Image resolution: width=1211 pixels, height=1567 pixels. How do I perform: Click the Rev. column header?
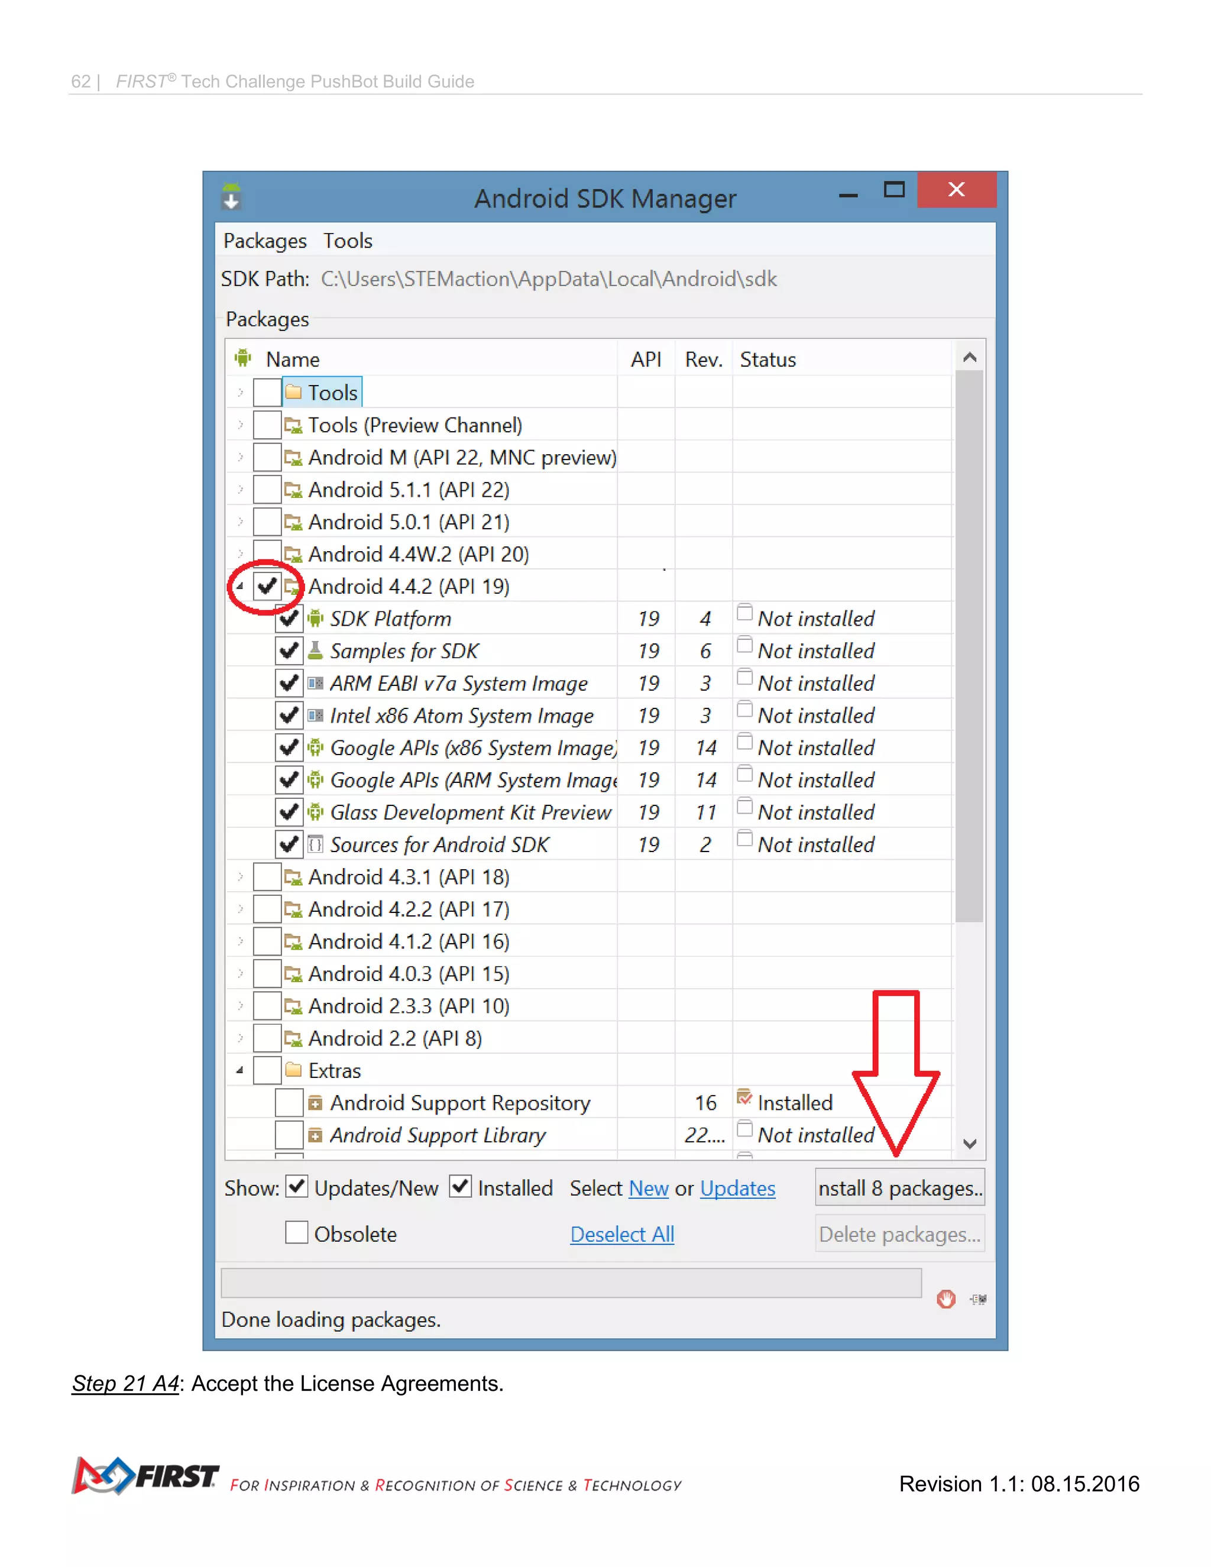703,359
